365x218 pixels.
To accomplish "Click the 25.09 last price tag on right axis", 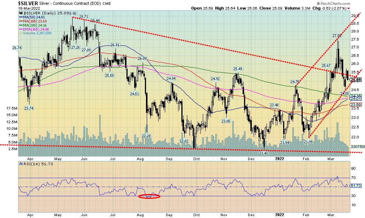I will point(355,80).
